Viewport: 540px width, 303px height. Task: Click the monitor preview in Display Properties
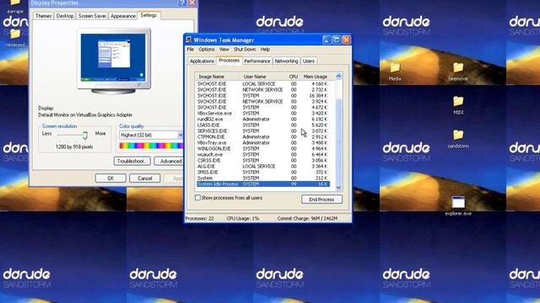point(113,61)
